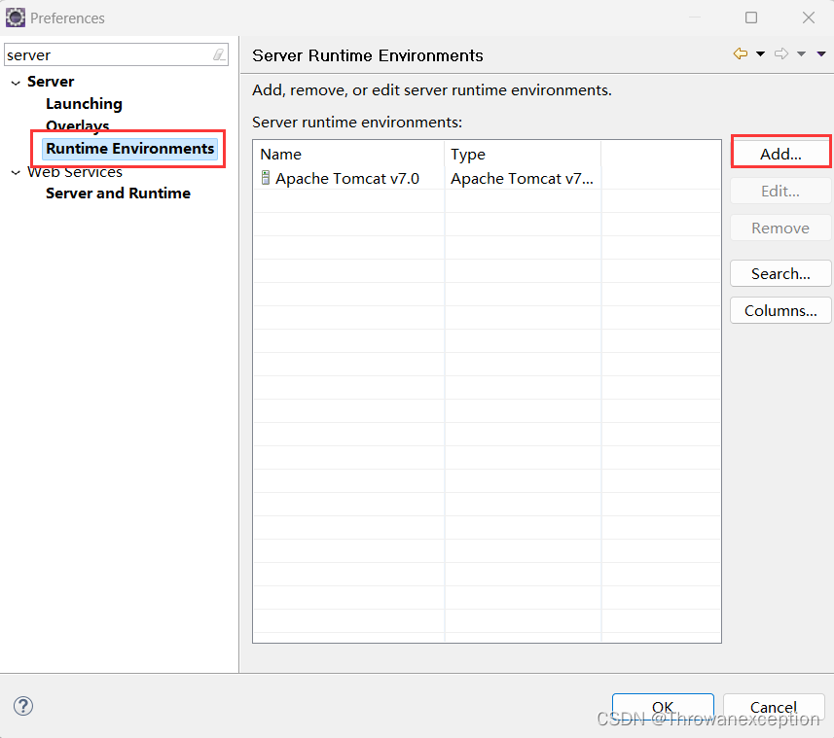Maximize the Preferences window
The width and height of the screenshot is (834, 738).
(x=751, y=18)
